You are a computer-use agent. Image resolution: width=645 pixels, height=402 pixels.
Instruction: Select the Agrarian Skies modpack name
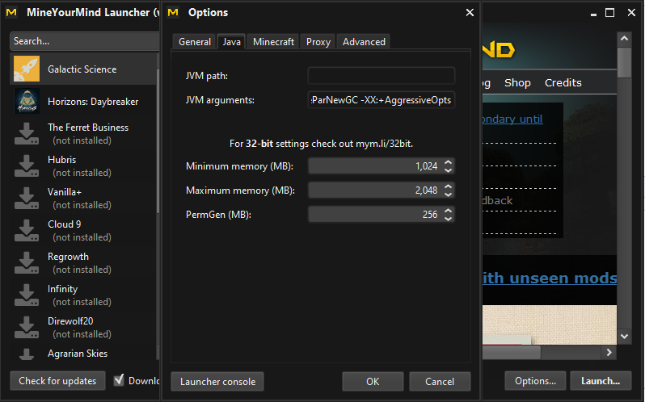point(78,353)
